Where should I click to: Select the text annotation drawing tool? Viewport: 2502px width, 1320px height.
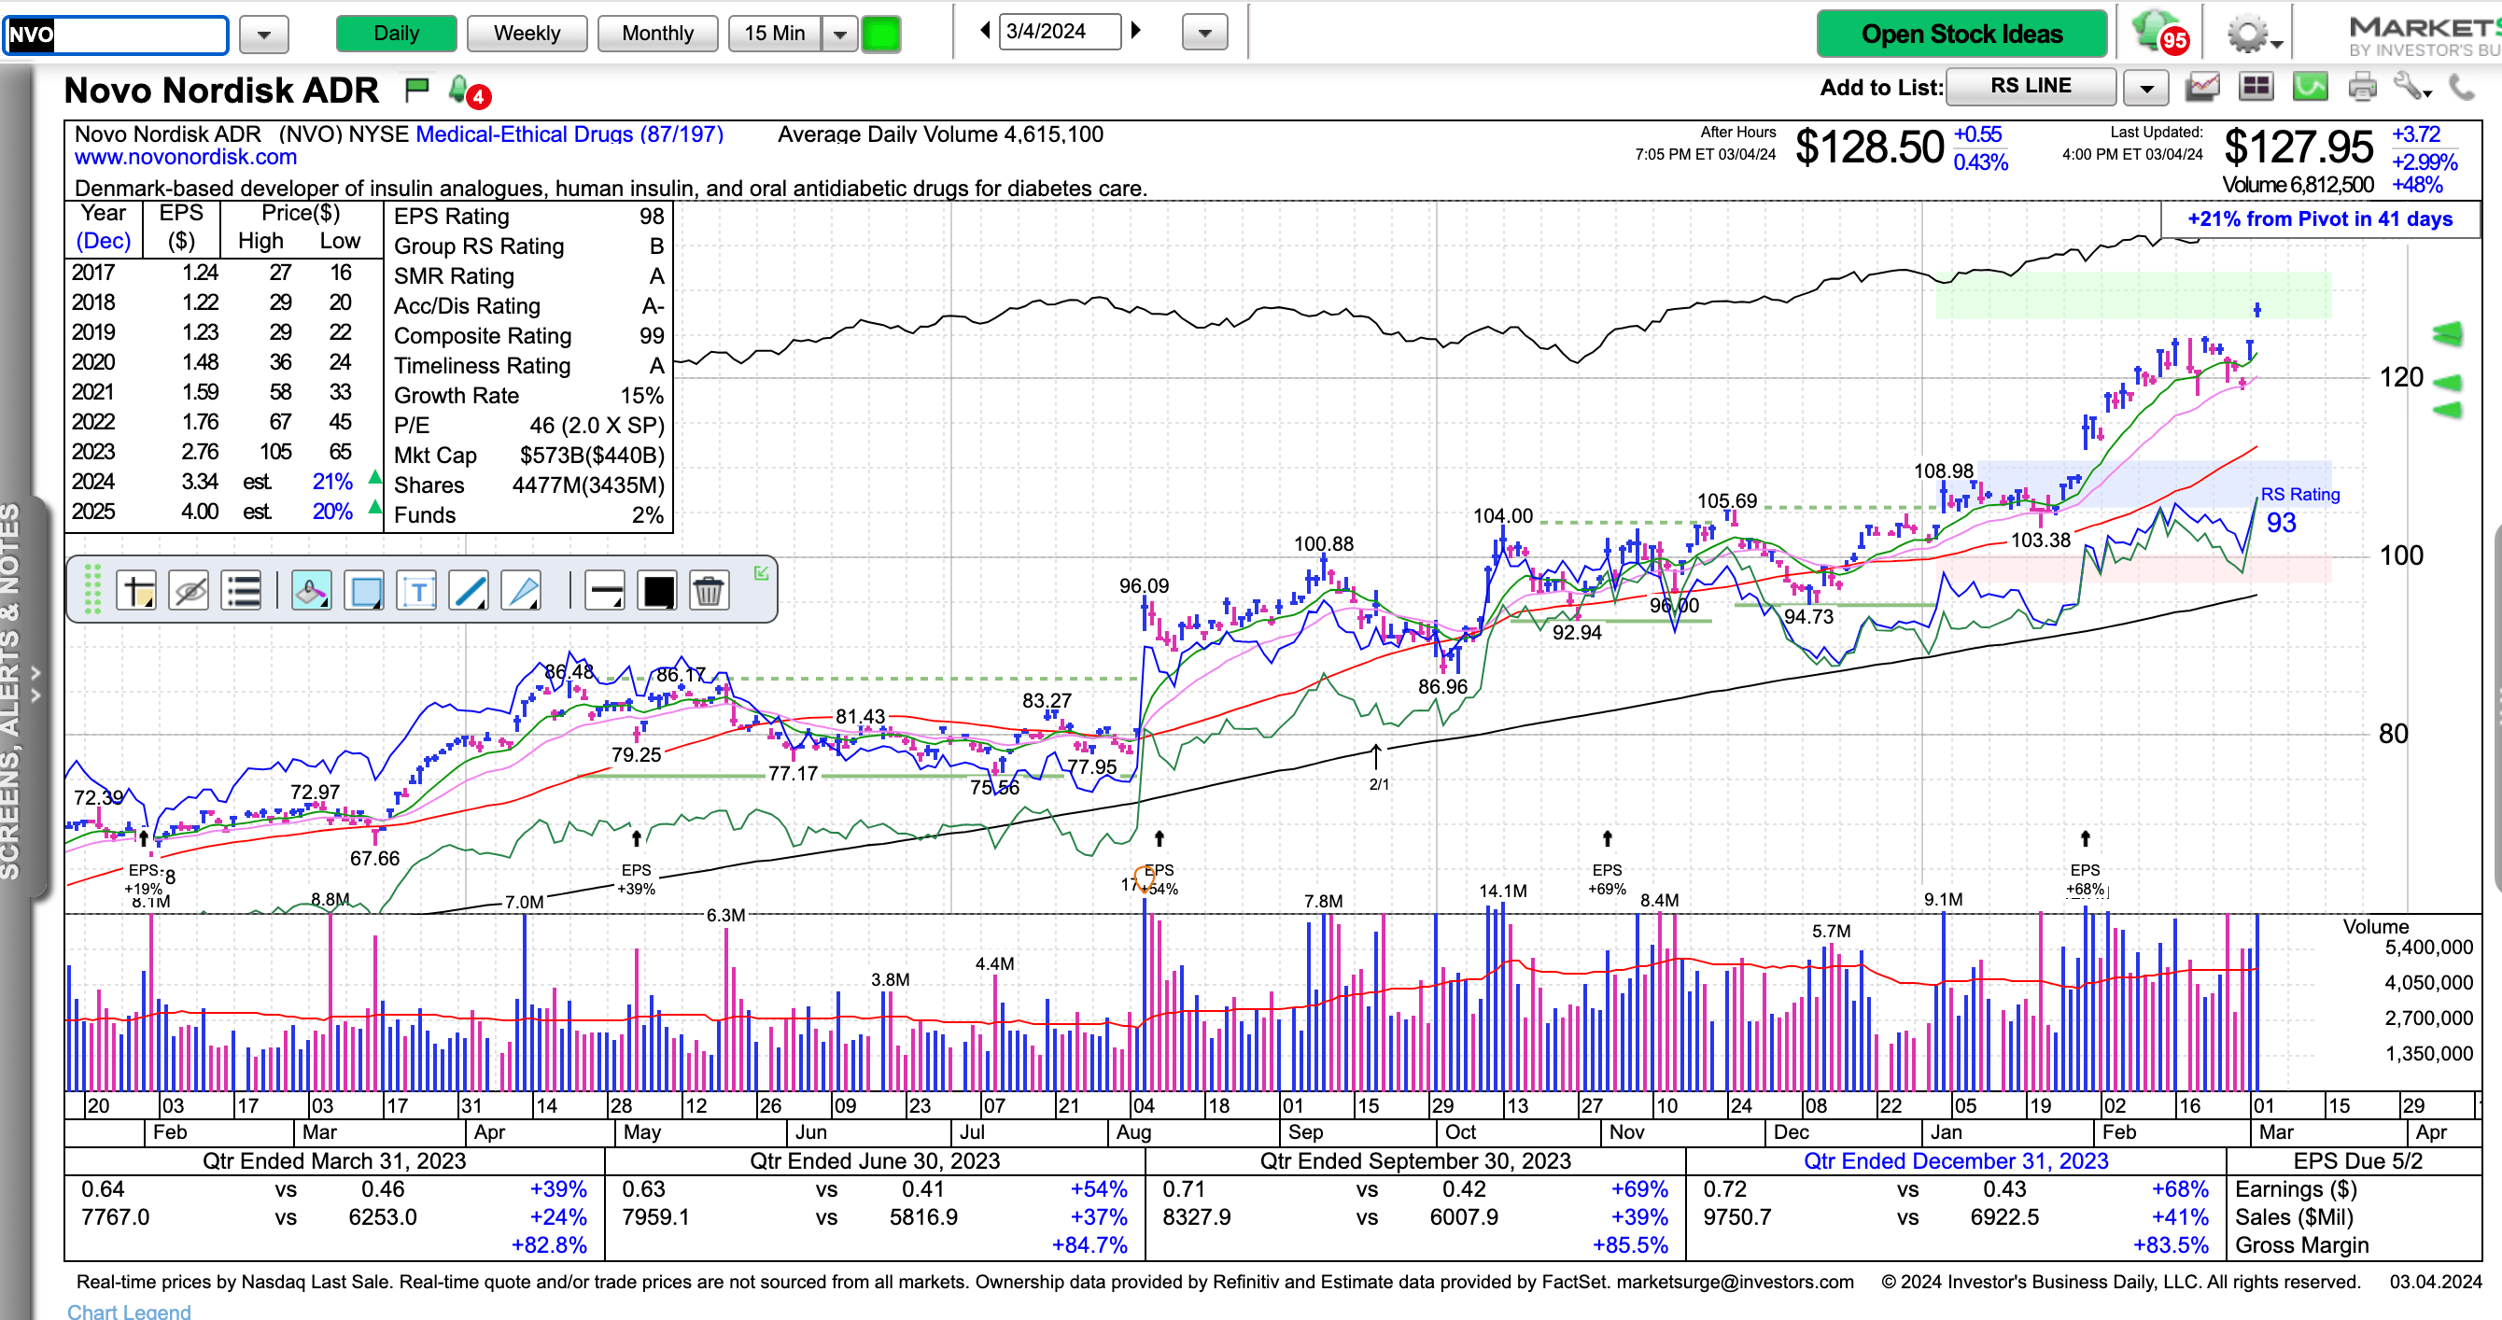click(417, 591)
